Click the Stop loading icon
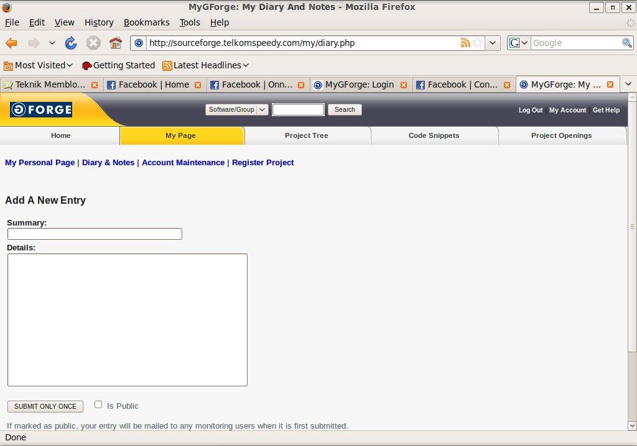The height and width of the screenshot is (446, 637). (x=93, y=43)
